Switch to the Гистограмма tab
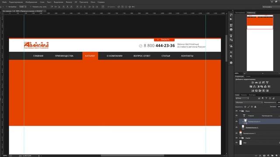 (x=240, y=13)
